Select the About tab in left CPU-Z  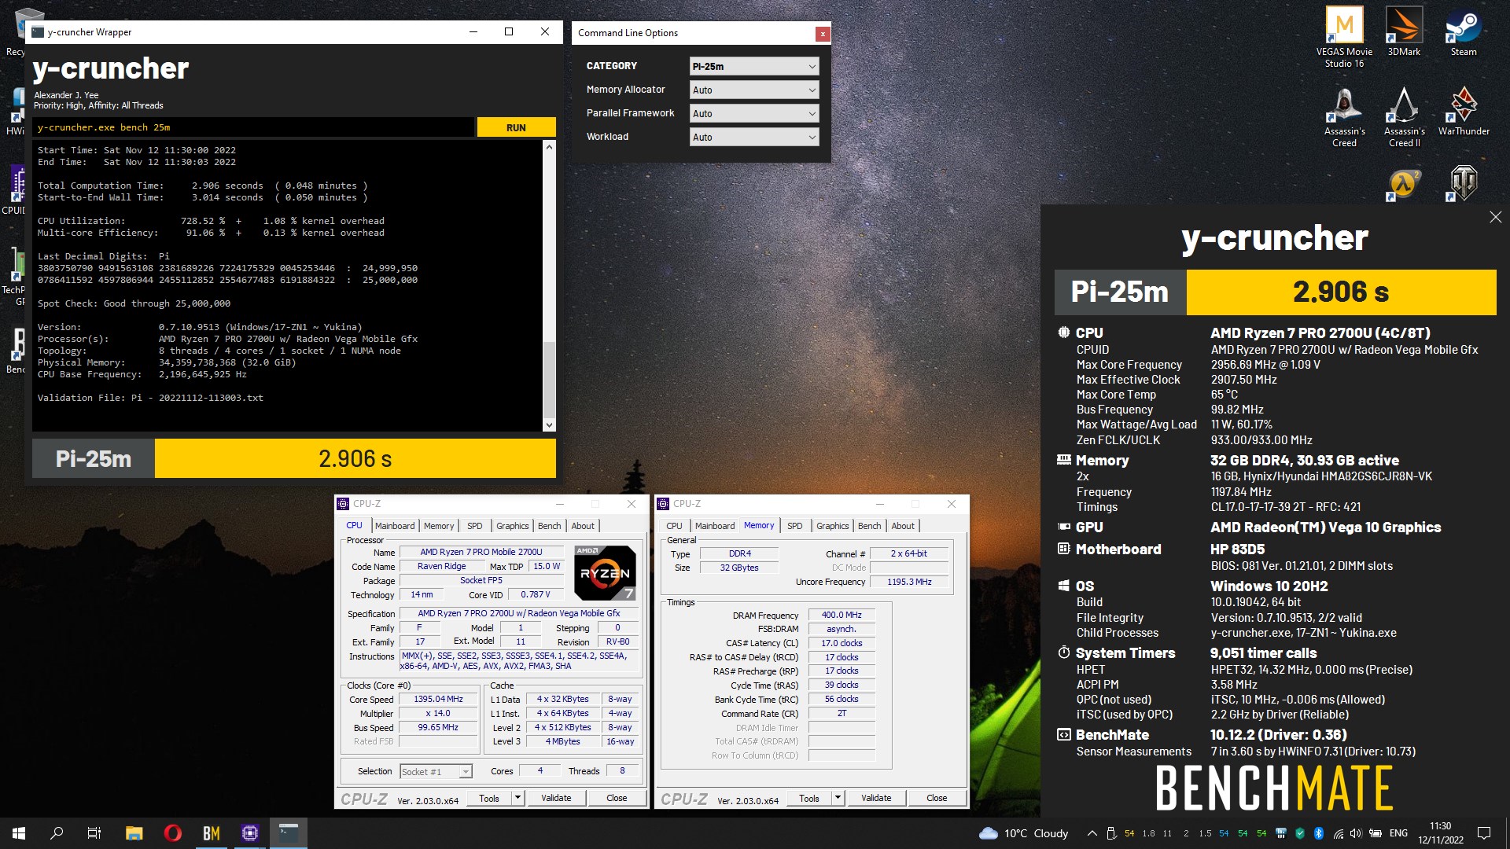coord(583,526)
